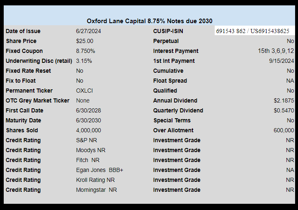This screenshot has width=298, height=210.
Task: Click the Quarterly Dividend value $0.5470
Action: (x=284, y=110)
